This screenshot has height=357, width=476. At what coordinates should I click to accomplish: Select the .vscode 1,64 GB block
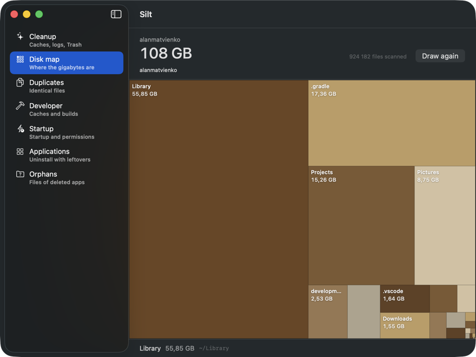[x=405, y=299]
